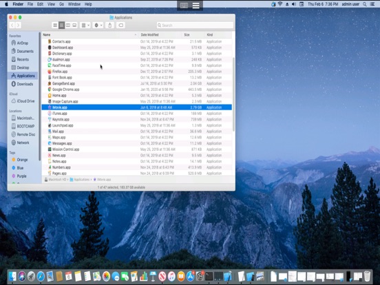Viewport: 380px width, 285px height.
Task: Click Applications in the path bar
Action: pos(80,180)
